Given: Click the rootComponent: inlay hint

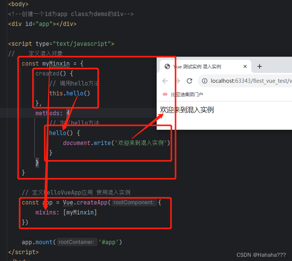Looking at the screenshot, I should tap(134, 203).
